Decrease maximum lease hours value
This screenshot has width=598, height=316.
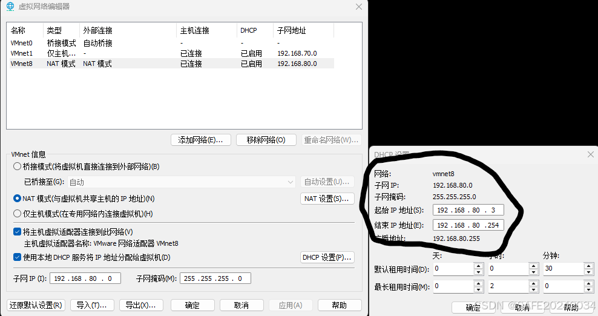point(534,289)
